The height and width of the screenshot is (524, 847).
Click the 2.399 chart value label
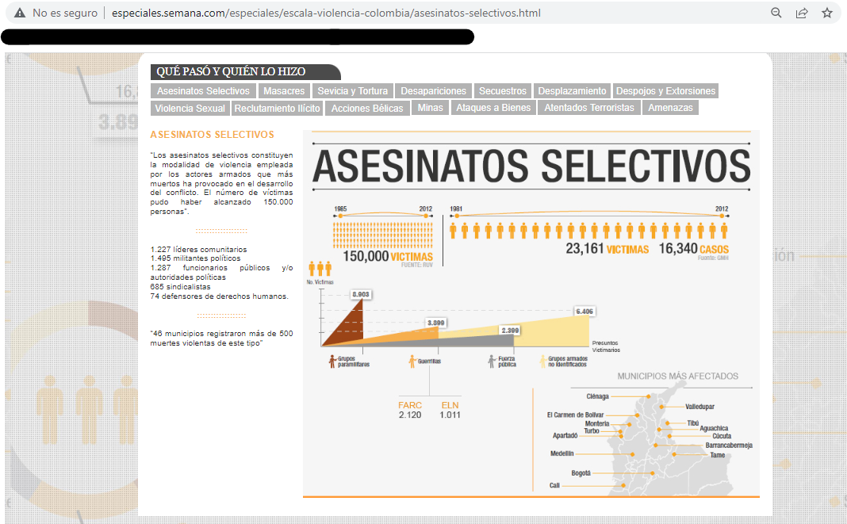[510, 330]
